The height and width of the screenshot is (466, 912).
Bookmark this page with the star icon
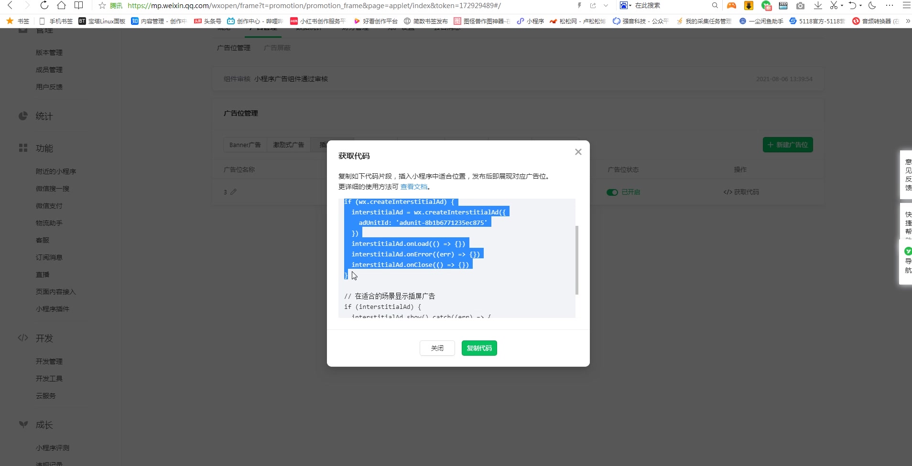[102, 6]
